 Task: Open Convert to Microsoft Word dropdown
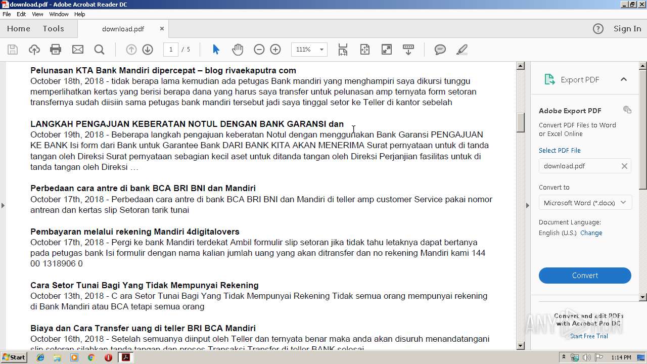[x=585, y=203]
